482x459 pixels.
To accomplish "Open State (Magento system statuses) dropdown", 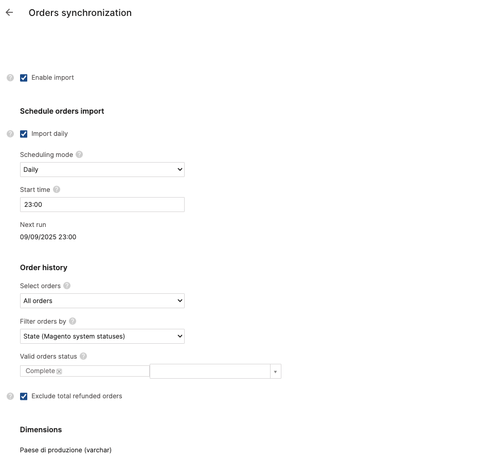I will tap(102, 336).
